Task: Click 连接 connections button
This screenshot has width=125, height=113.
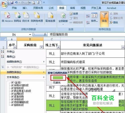Action: [x=74, y=13]
